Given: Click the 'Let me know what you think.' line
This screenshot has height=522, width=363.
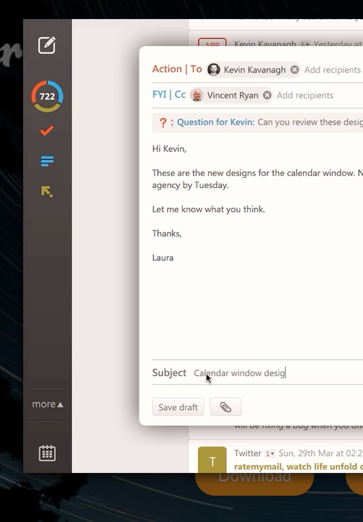Looking at the screenshot, I should click(x=209, y=209).
